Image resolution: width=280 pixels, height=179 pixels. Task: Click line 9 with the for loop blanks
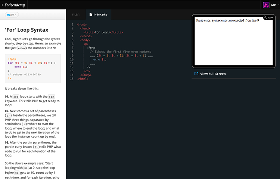(x=121, y=56)
